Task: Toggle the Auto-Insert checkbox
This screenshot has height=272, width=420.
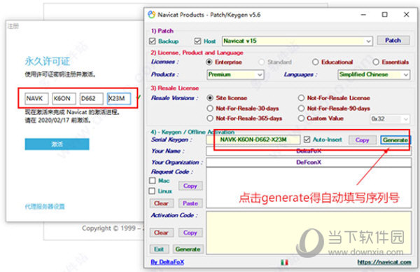Action: coord(307,140)
